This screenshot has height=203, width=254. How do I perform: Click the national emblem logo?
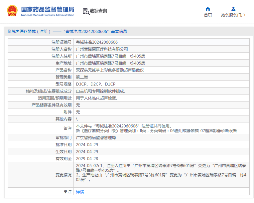(13, 11)
